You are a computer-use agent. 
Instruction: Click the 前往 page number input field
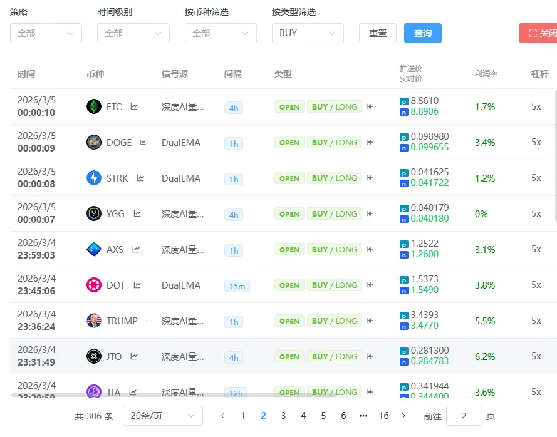point(464,416)
